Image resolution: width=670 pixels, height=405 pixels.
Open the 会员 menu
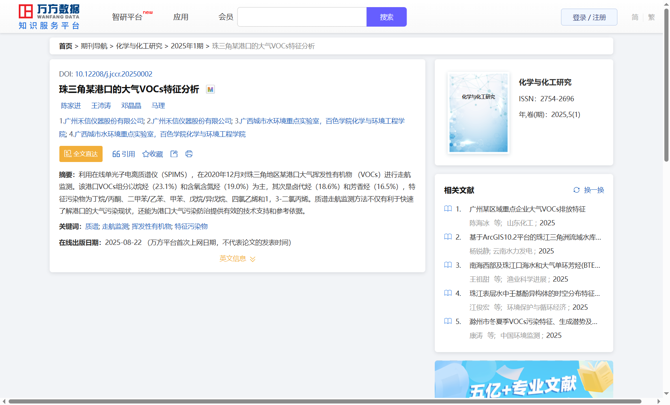click(x=226, y=17)
